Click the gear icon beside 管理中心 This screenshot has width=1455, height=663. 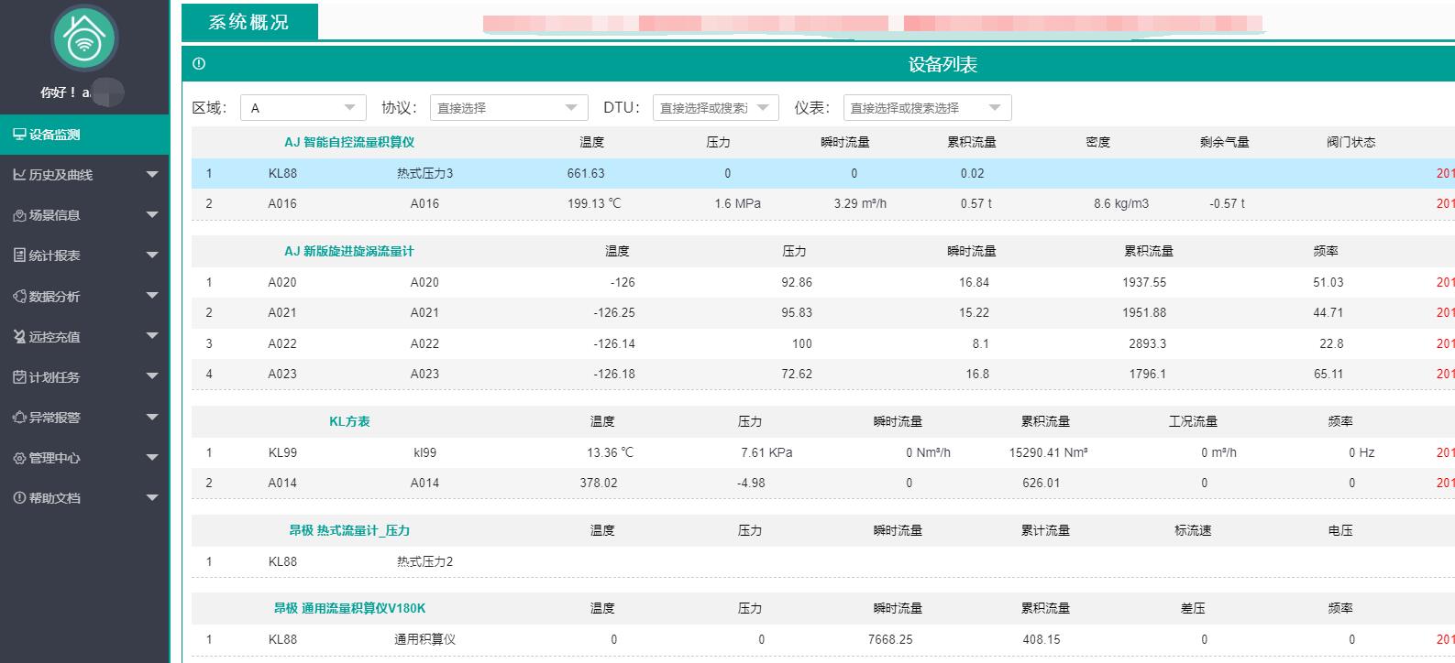click(18, 458)
